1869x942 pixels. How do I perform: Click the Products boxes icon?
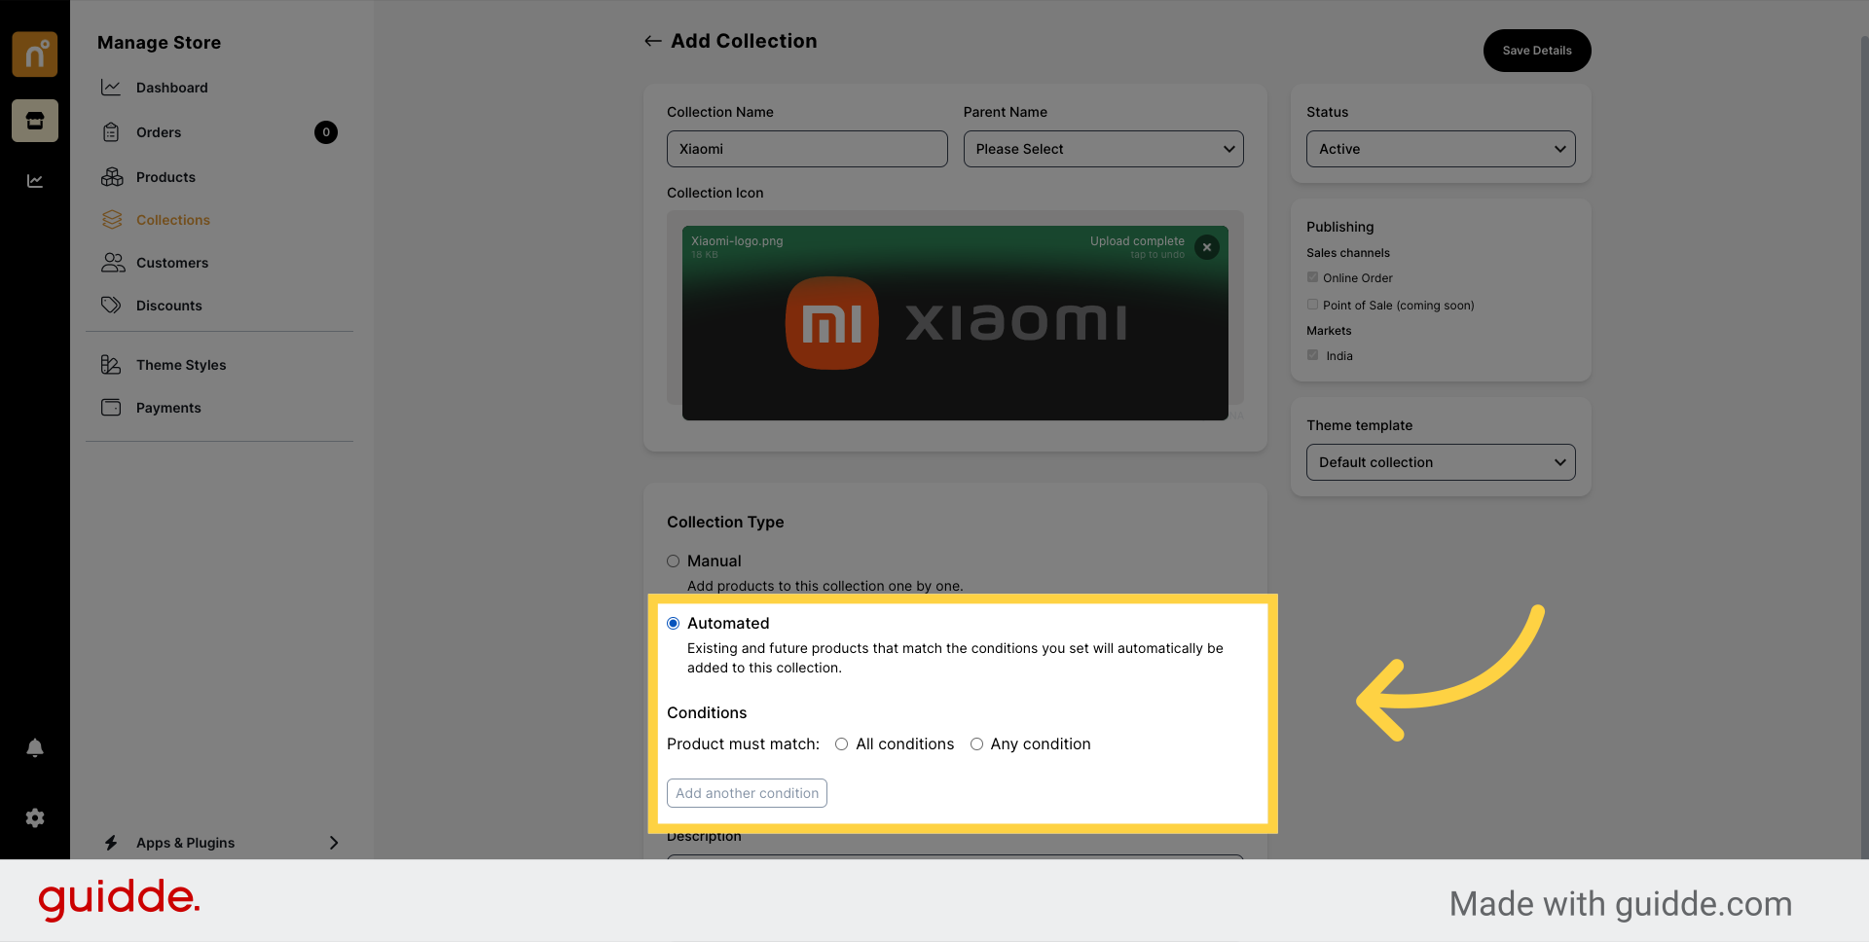tap(112, 177)
